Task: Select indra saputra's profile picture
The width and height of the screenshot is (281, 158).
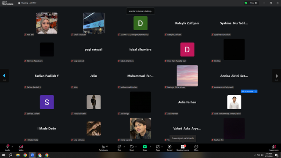Action: click(140, 129)
